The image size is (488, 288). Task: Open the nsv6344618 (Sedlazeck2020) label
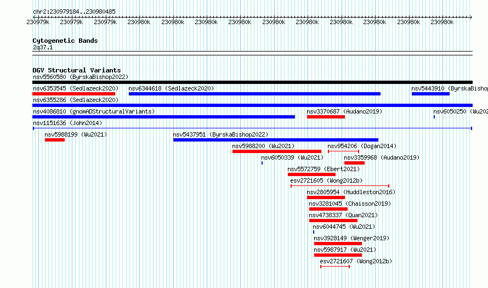point(171,88)
